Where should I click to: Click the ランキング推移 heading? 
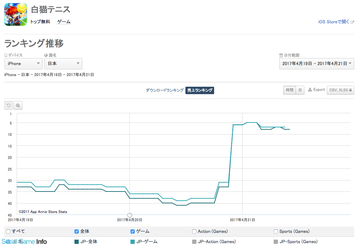(34, 44)
